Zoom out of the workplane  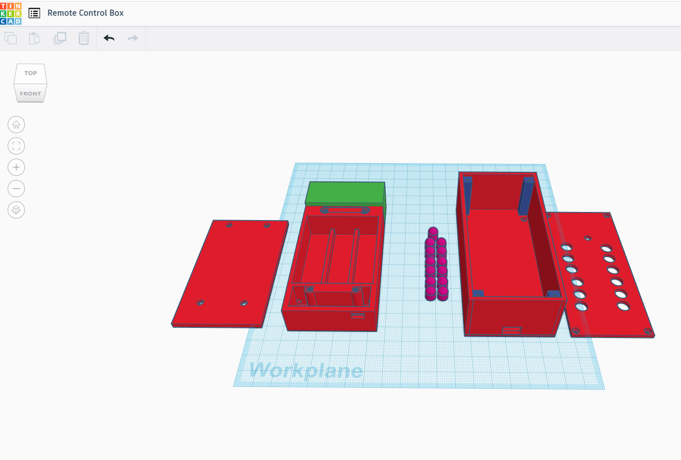(16, 189)
